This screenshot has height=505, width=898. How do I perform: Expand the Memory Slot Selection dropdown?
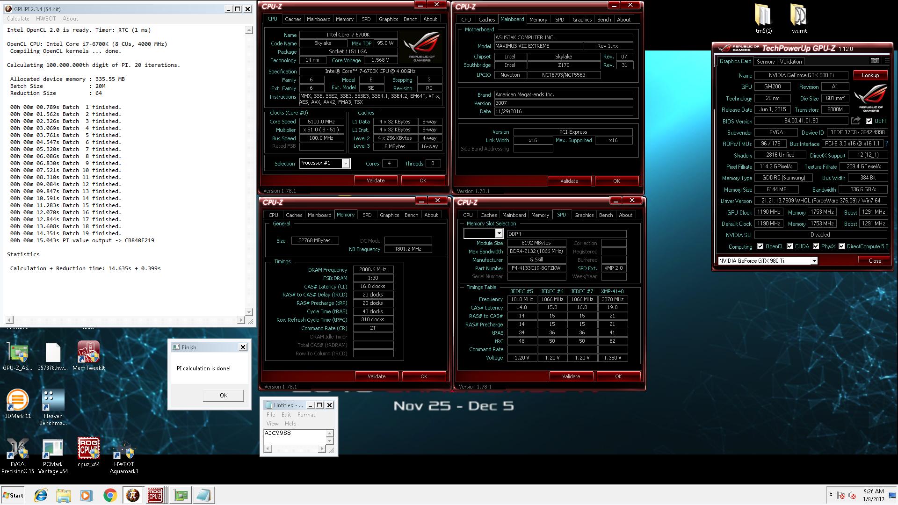499,233
